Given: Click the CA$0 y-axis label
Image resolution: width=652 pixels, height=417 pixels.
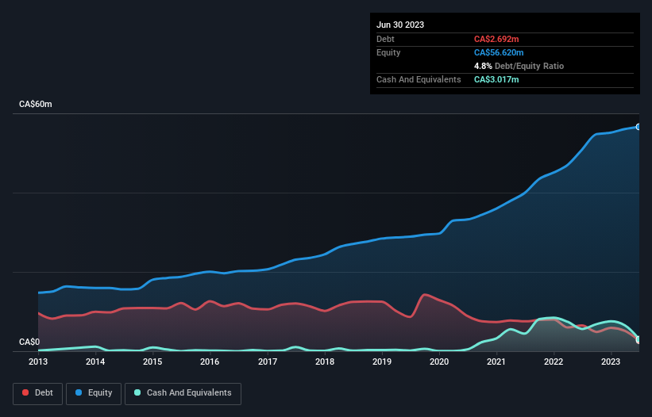Looking at the screenshot, I should (x=29, y=342).
